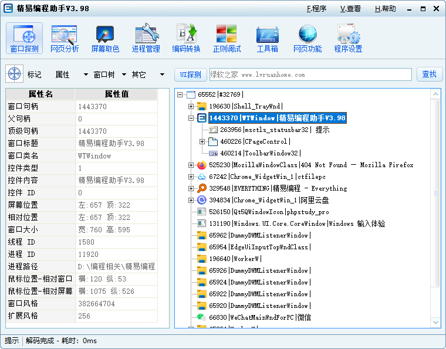Open the 网页分析 web analysis tool
Image resolution: width=446 pixels, height=349 pixels.
(64, 39)
